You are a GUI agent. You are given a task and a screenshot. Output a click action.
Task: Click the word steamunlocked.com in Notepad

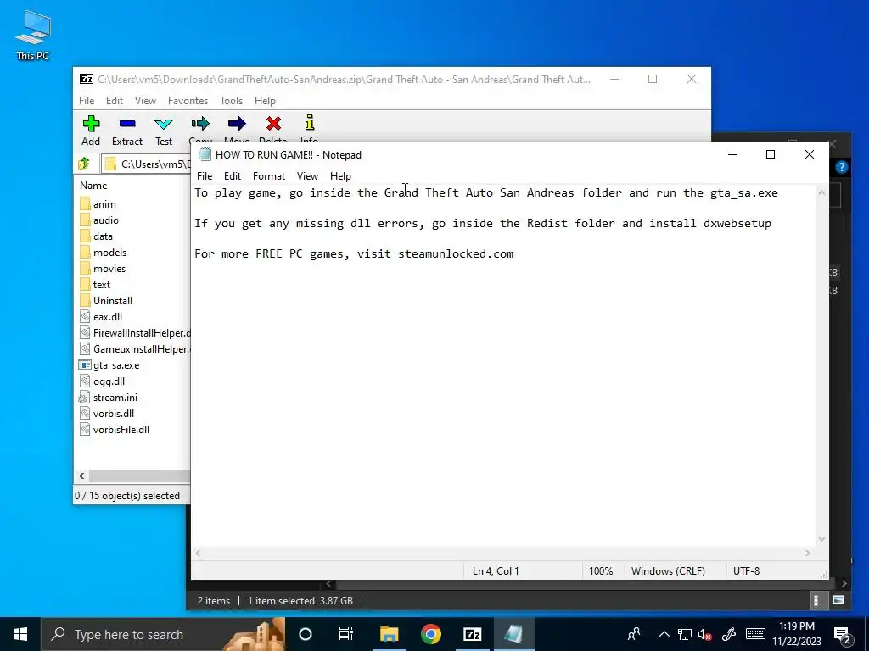456,253
